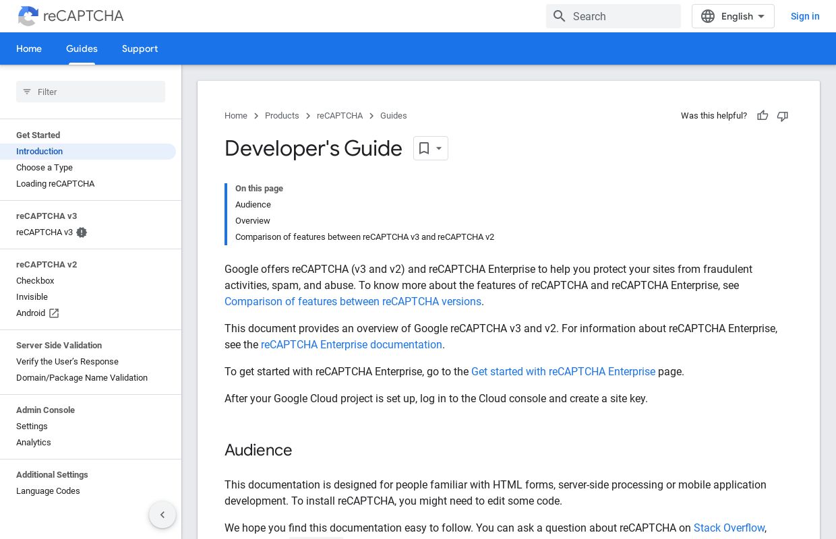836x539 pixels.
Task: Open Get started with reCAPTCHA Enterprise link
Action: [563, 372]
